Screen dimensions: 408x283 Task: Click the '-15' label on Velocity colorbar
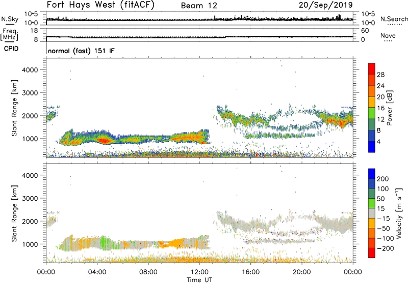[384, 219]
